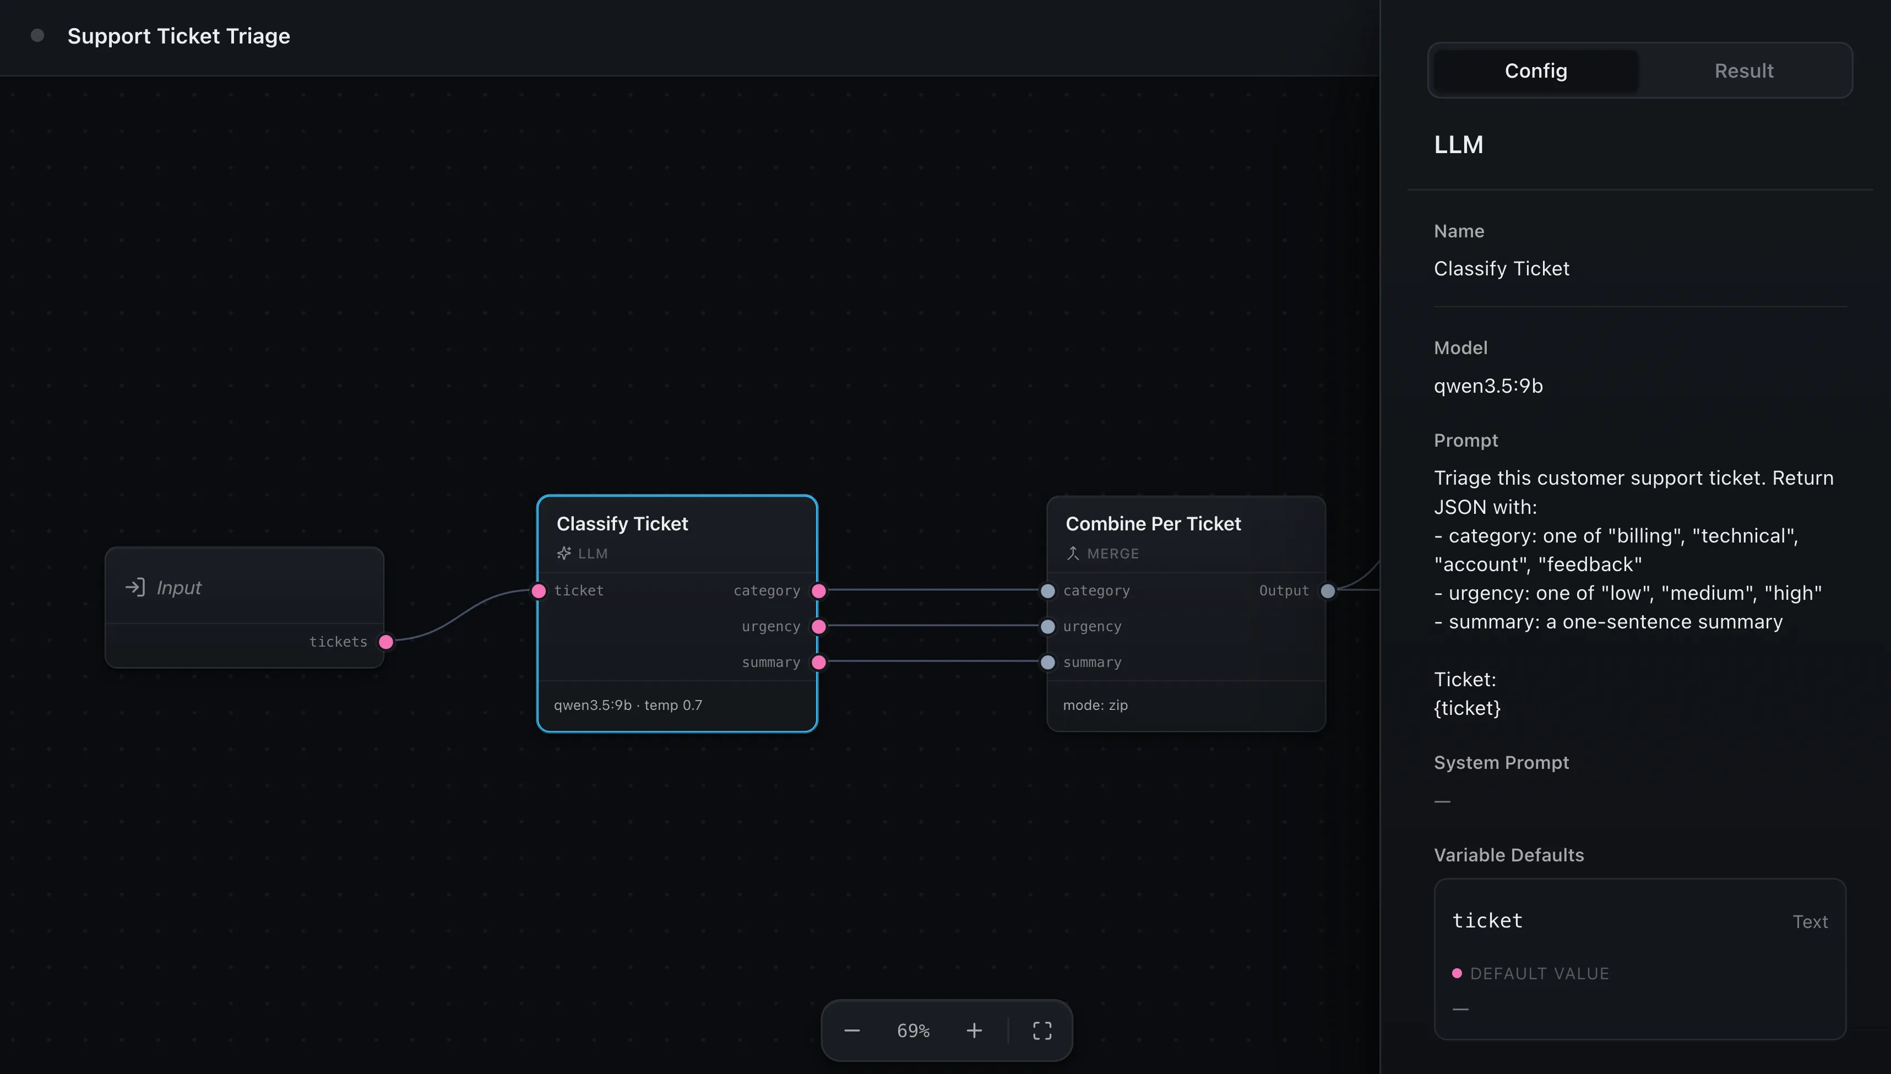
Task: Select the Classify Ticket node title
Action: click(x=622, y=524)
